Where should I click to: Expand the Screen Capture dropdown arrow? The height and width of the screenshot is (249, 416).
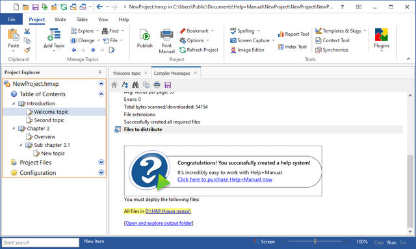pos(273,40)
